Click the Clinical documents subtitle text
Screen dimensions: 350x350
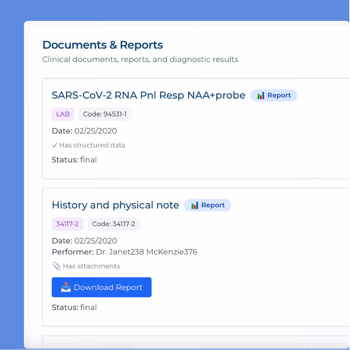click(140, 60)
